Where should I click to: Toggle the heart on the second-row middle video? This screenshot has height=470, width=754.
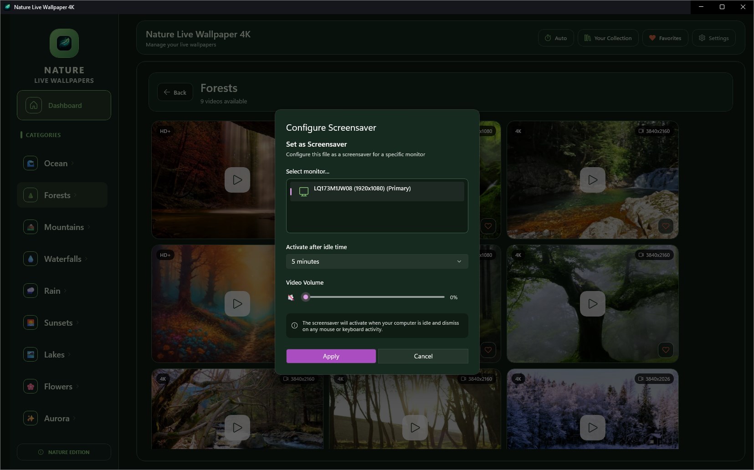coord(488,350)
